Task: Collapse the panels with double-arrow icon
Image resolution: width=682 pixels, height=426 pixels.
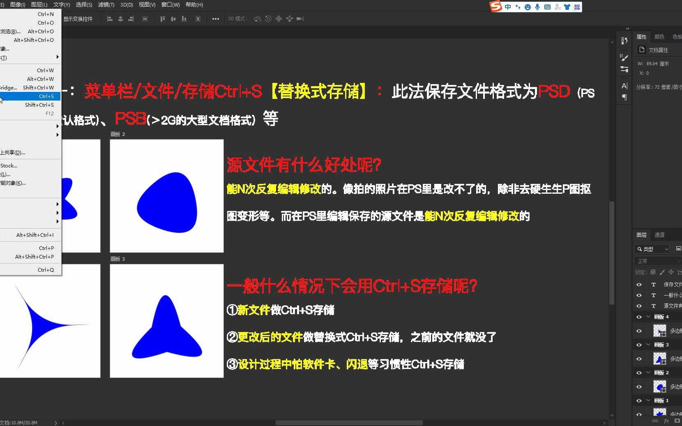Action: (627, 29)
